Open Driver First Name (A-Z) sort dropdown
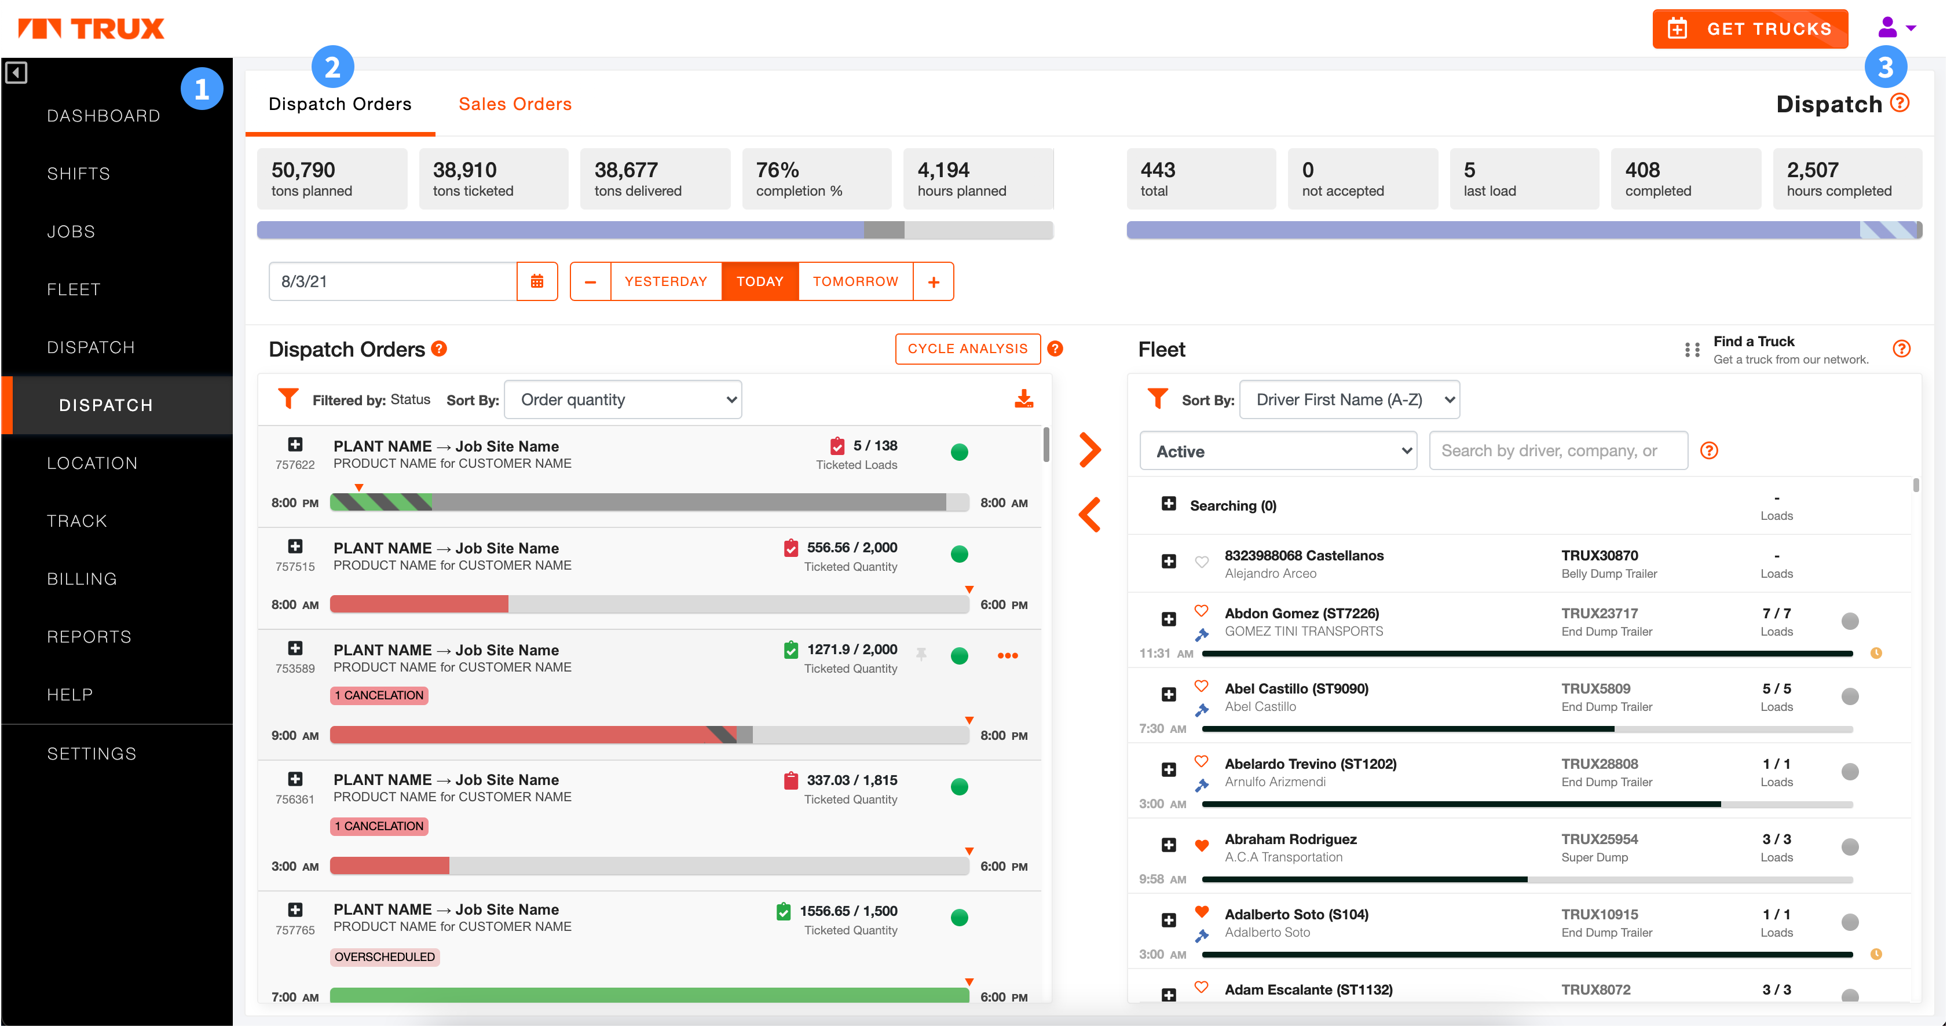The height and width of the screenshot is (1027, 1947). pyautogui.click(x=1350, y=399)
